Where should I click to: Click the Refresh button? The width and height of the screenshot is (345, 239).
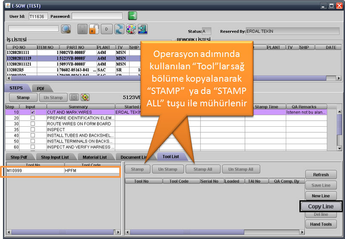click(321, 175)
